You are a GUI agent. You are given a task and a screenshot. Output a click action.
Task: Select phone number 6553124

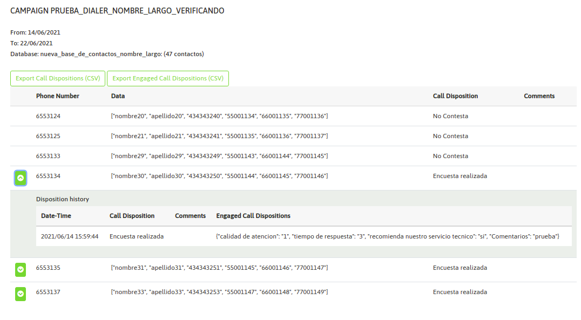[x=48, y=116]
